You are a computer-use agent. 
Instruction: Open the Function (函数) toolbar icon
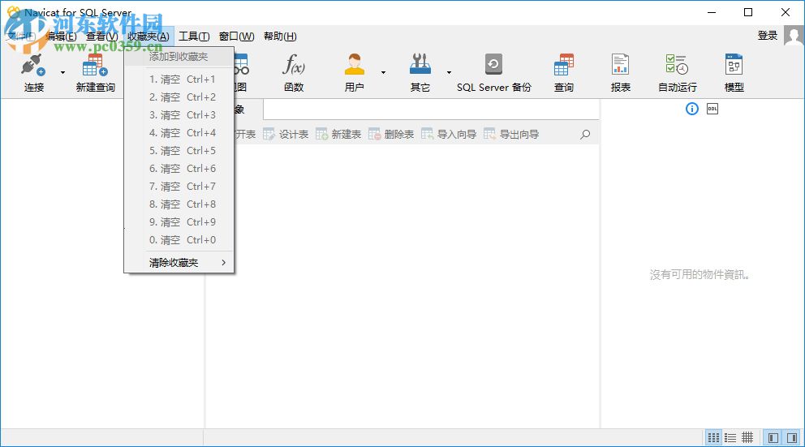[x=294, y=73]
